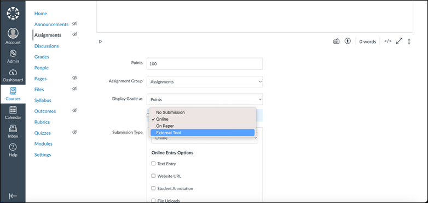Image resolution: width=428 pixels, height=203 pixels.
Task: Toggle visibility eye next to Quizzes
Action: tap(74, 132)
